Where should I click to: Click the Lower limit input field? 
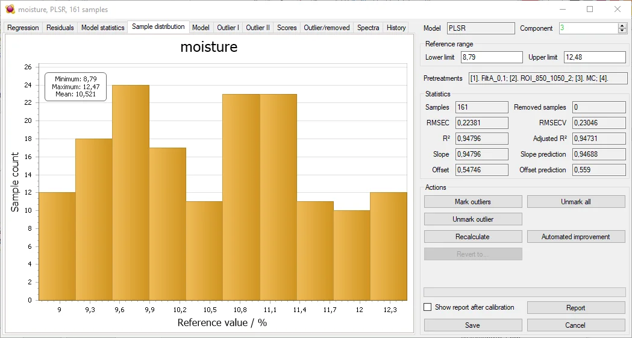[x=492, y=57]
